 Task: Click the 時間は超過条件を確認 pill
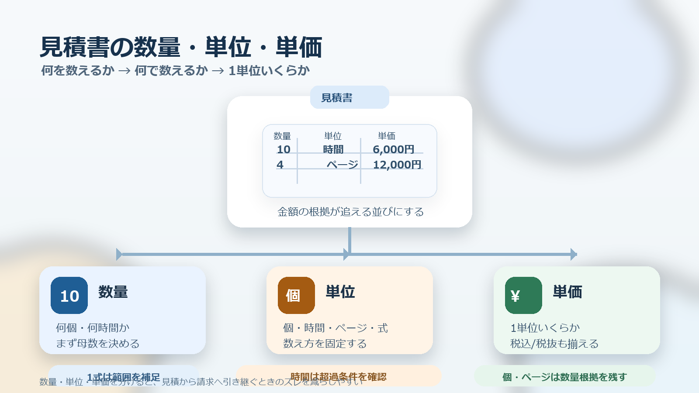[x=339, y=376]
